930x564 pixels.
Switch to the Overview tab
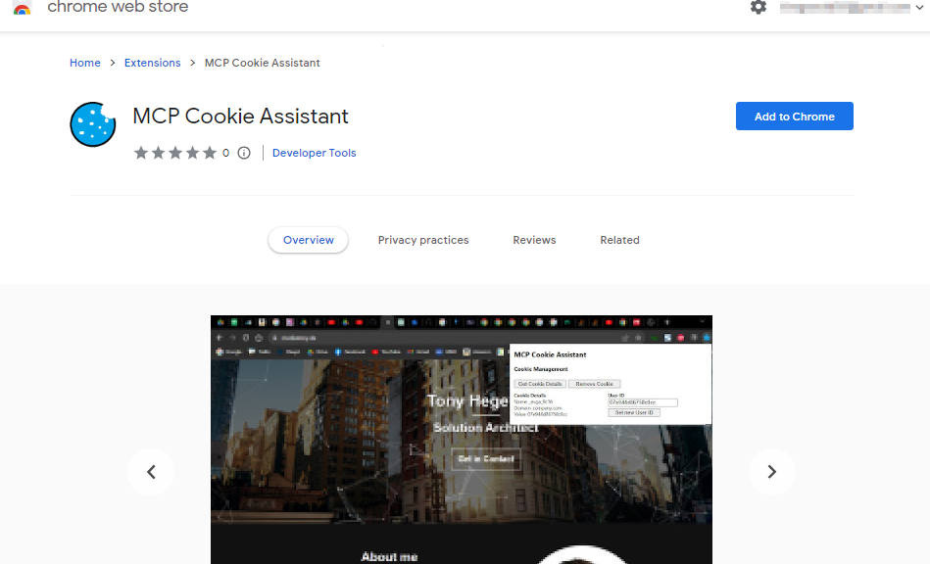[309, 240]
